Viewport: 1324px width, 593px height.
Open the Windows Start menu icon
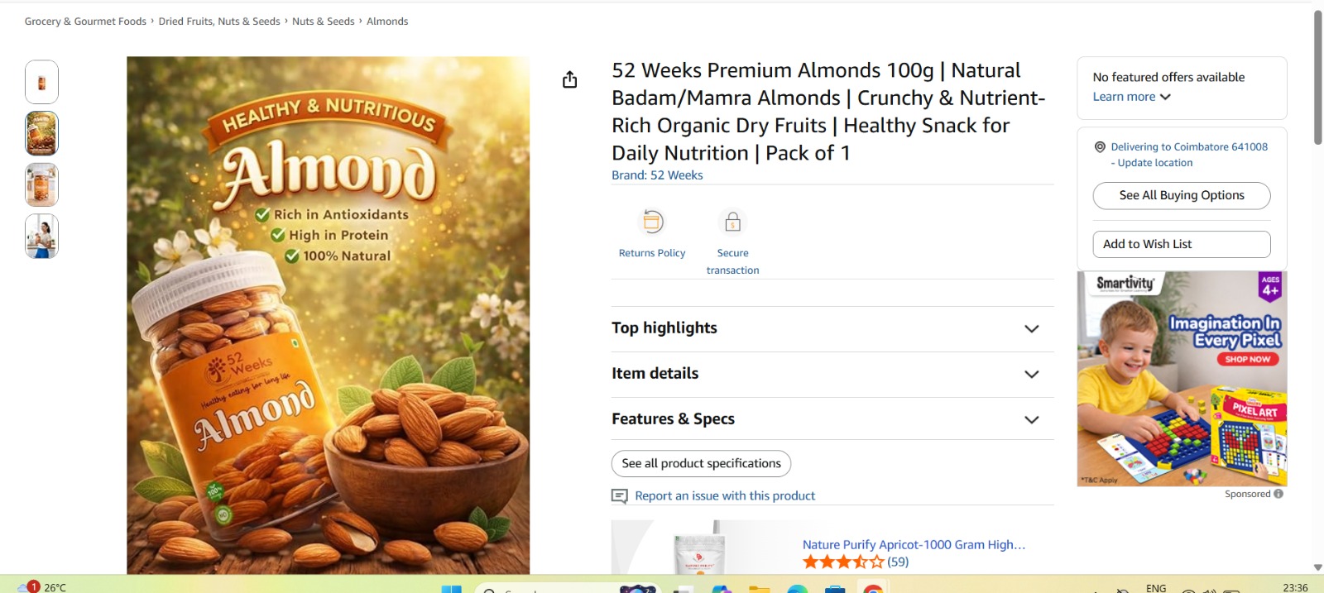click(451, 589)
